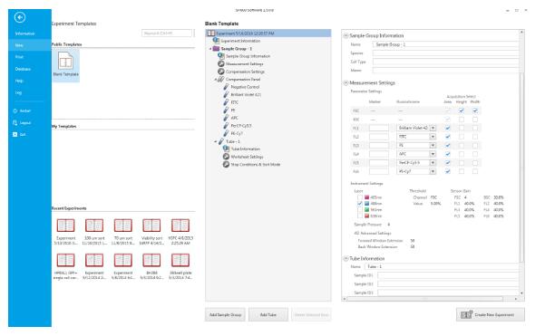
Task: Open the Viability sort recent experiment
Action: click(151, 226)
